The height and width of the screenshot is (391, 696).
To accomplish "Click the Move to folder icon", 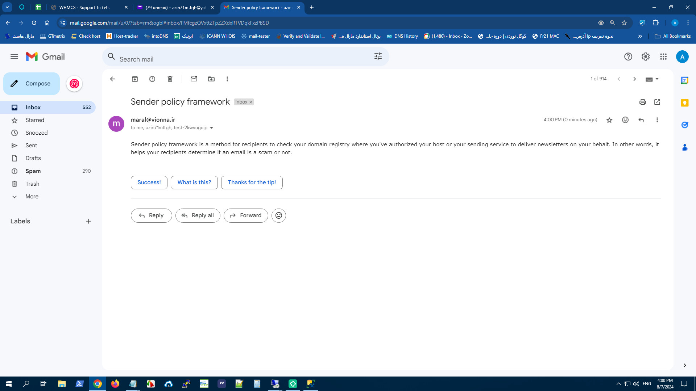I will coord(211,79).
